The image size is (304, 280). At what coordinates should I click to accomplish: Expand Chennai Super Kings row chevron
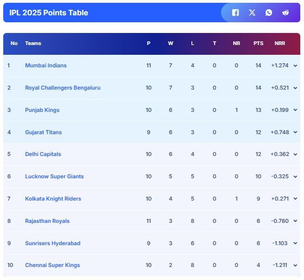click(295, 266)
